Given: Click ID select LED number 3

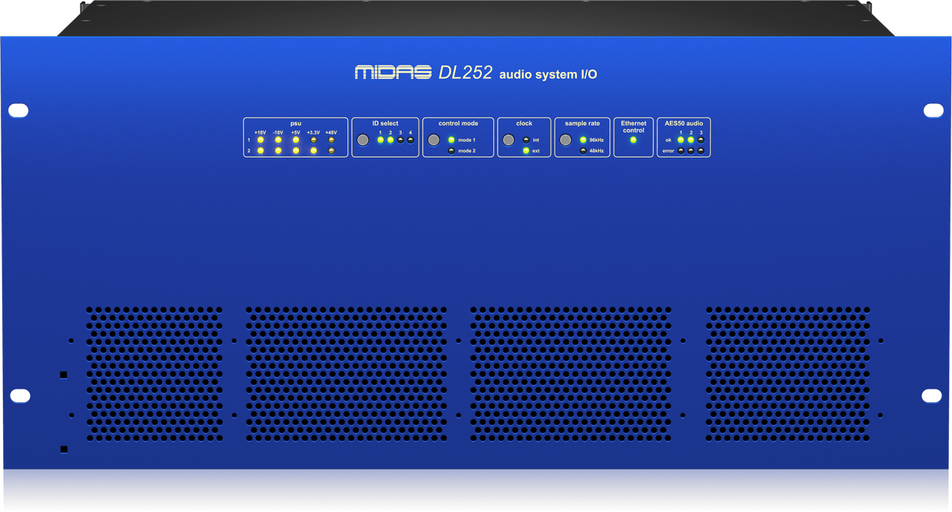Looking at the screenshot, I should click(400, 140).
